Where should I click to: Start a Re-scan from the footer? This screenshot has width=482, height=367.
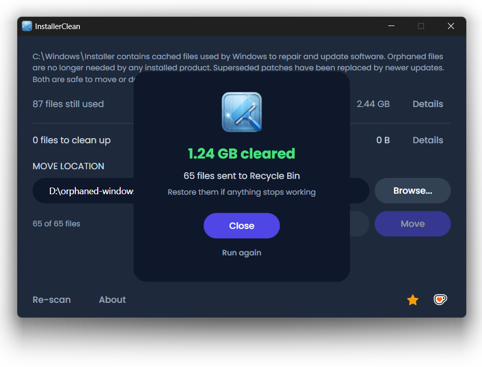click(x=51, y=300)
